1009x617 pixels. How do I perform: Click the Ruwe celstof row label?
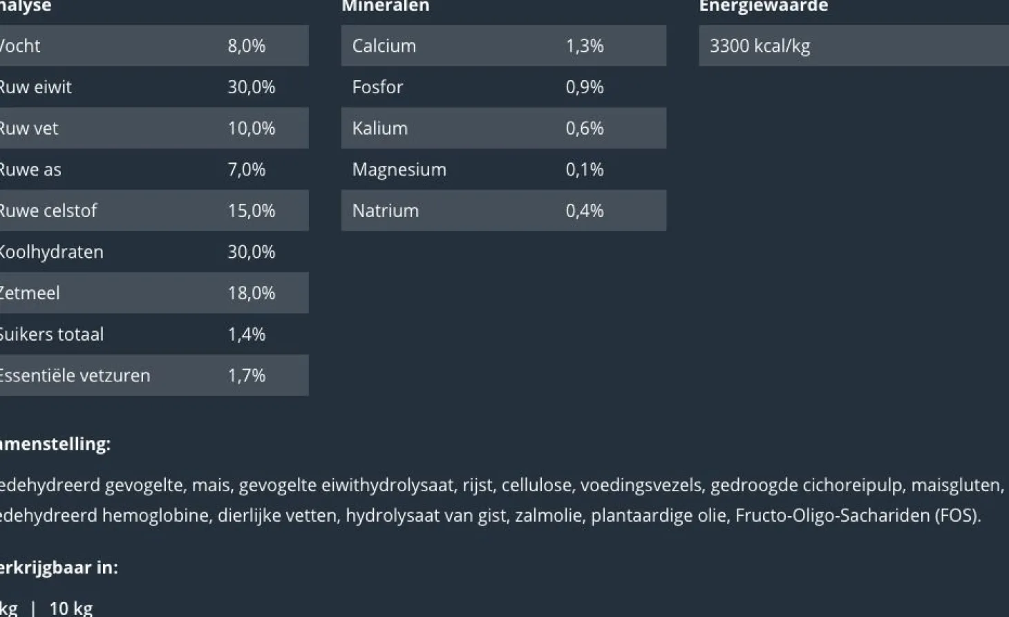[x=48, y=211]
